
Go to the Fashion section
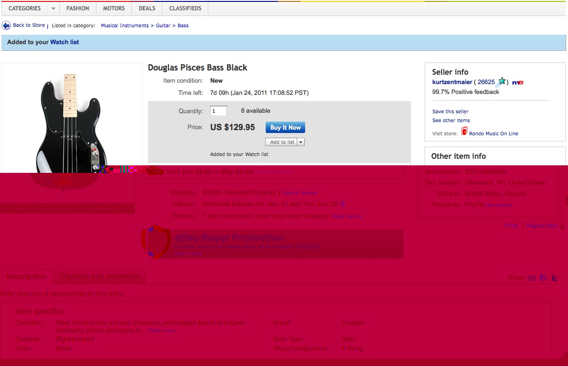tap(78, 8)
